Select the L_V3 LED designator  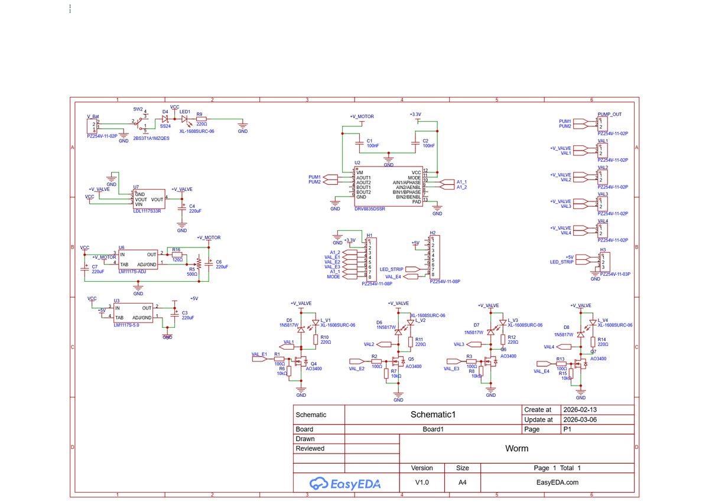tap(512, 320)
